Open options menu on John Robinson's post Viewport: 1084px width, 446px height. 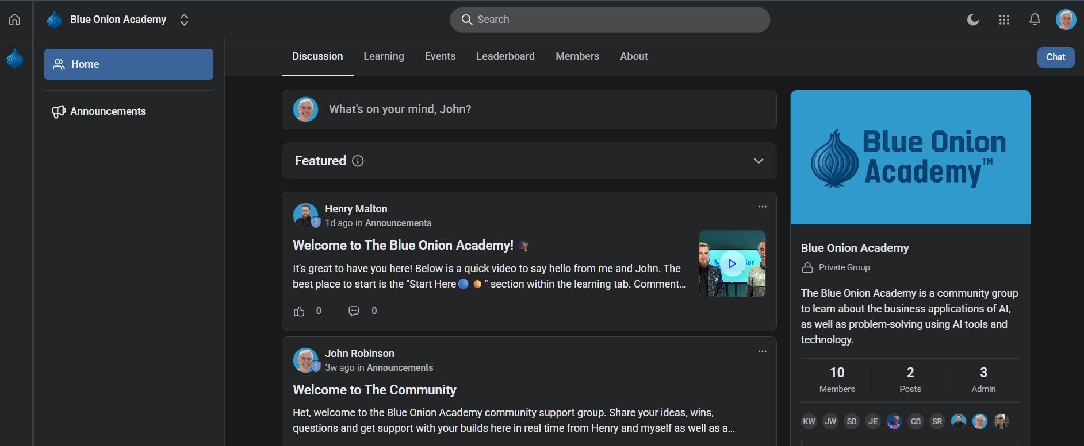(x=762, y=351)
